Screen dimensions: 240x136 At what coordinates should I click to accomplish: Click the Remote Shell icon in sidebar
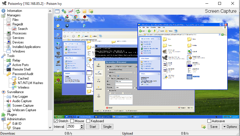(x=9, y=69)
